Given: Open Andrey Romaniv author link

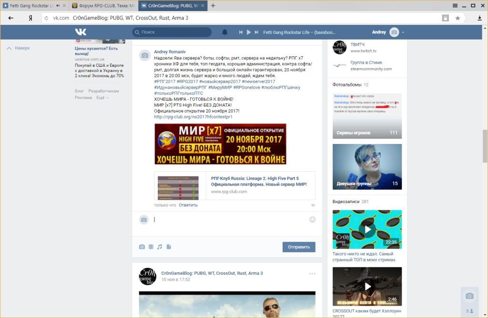Looking at the screenshot, I should coord(170,51).
